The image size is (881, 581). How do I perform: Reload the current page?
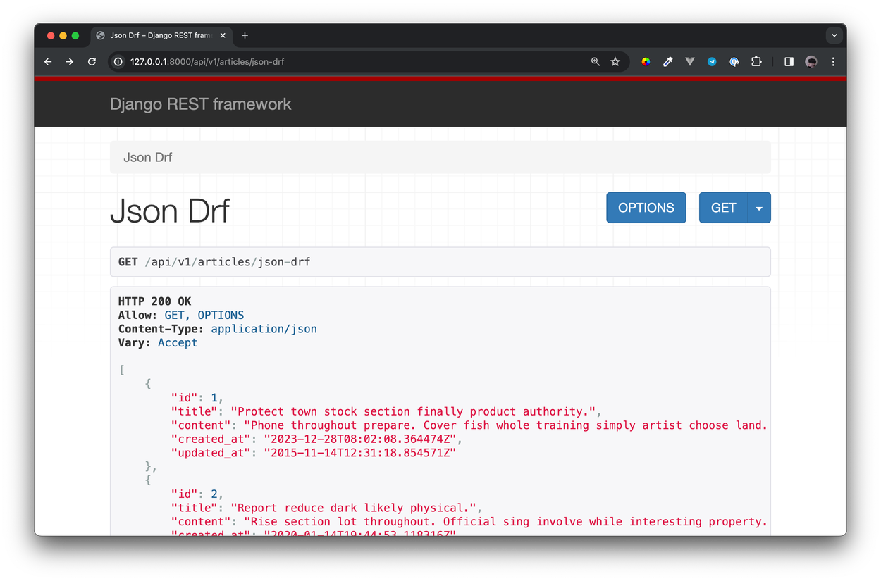tap(92, 62)
